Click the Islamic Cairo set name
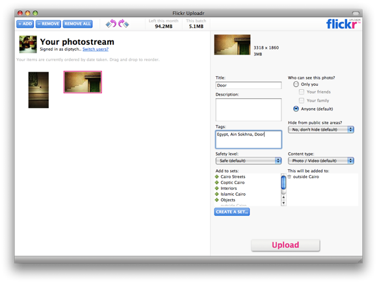377x283 pixels. pyautogui.click(x=233, y=194)
